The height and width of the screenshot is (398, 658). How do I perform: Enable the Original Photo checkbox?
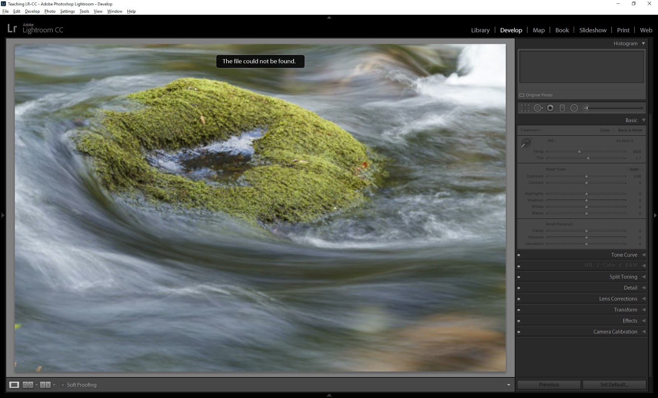522,95
